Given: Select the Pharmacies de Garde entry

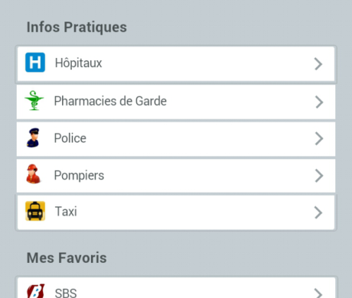Looking at the screenshot, I should (x=176, y=102).
